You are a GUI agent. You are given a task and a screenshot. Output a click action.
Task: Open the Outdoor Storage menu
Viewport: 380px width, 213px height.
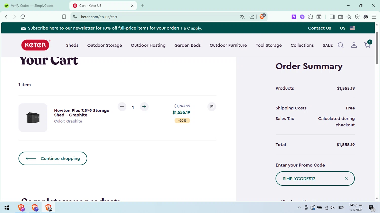[105, 45]
